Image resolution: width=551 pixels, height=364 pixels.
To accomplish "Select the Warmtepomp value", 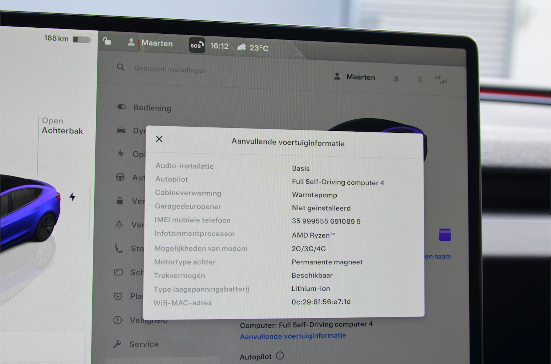I will [x=314, y=195].
